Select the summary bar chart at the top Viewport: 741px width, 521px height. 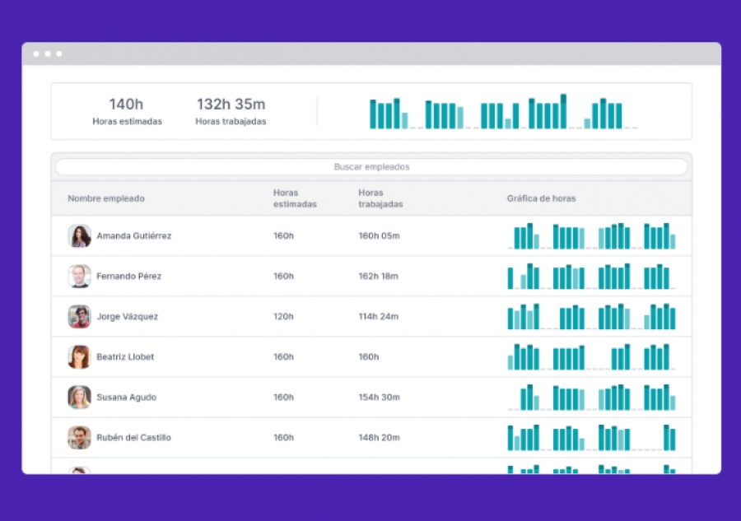pyautogui.click(x=503, y=111)
